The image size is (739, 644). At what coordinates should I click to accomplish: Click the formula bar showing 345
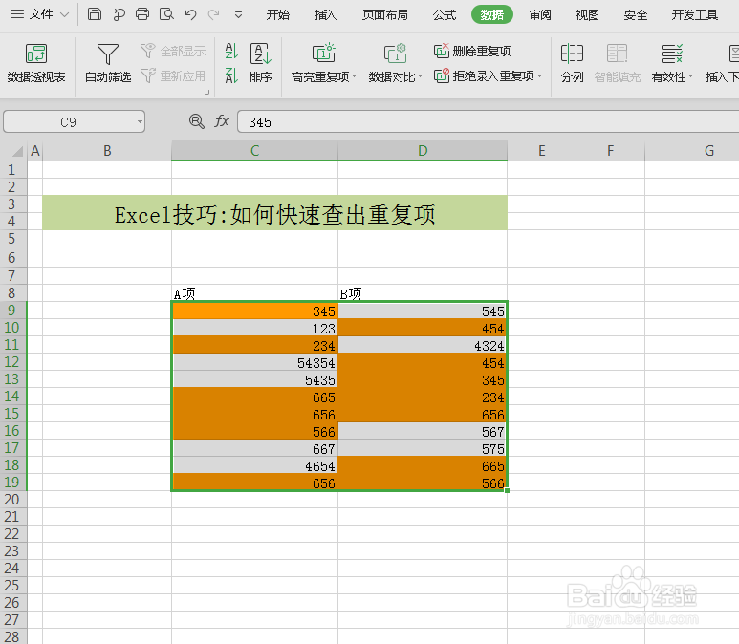click(489, 122)
